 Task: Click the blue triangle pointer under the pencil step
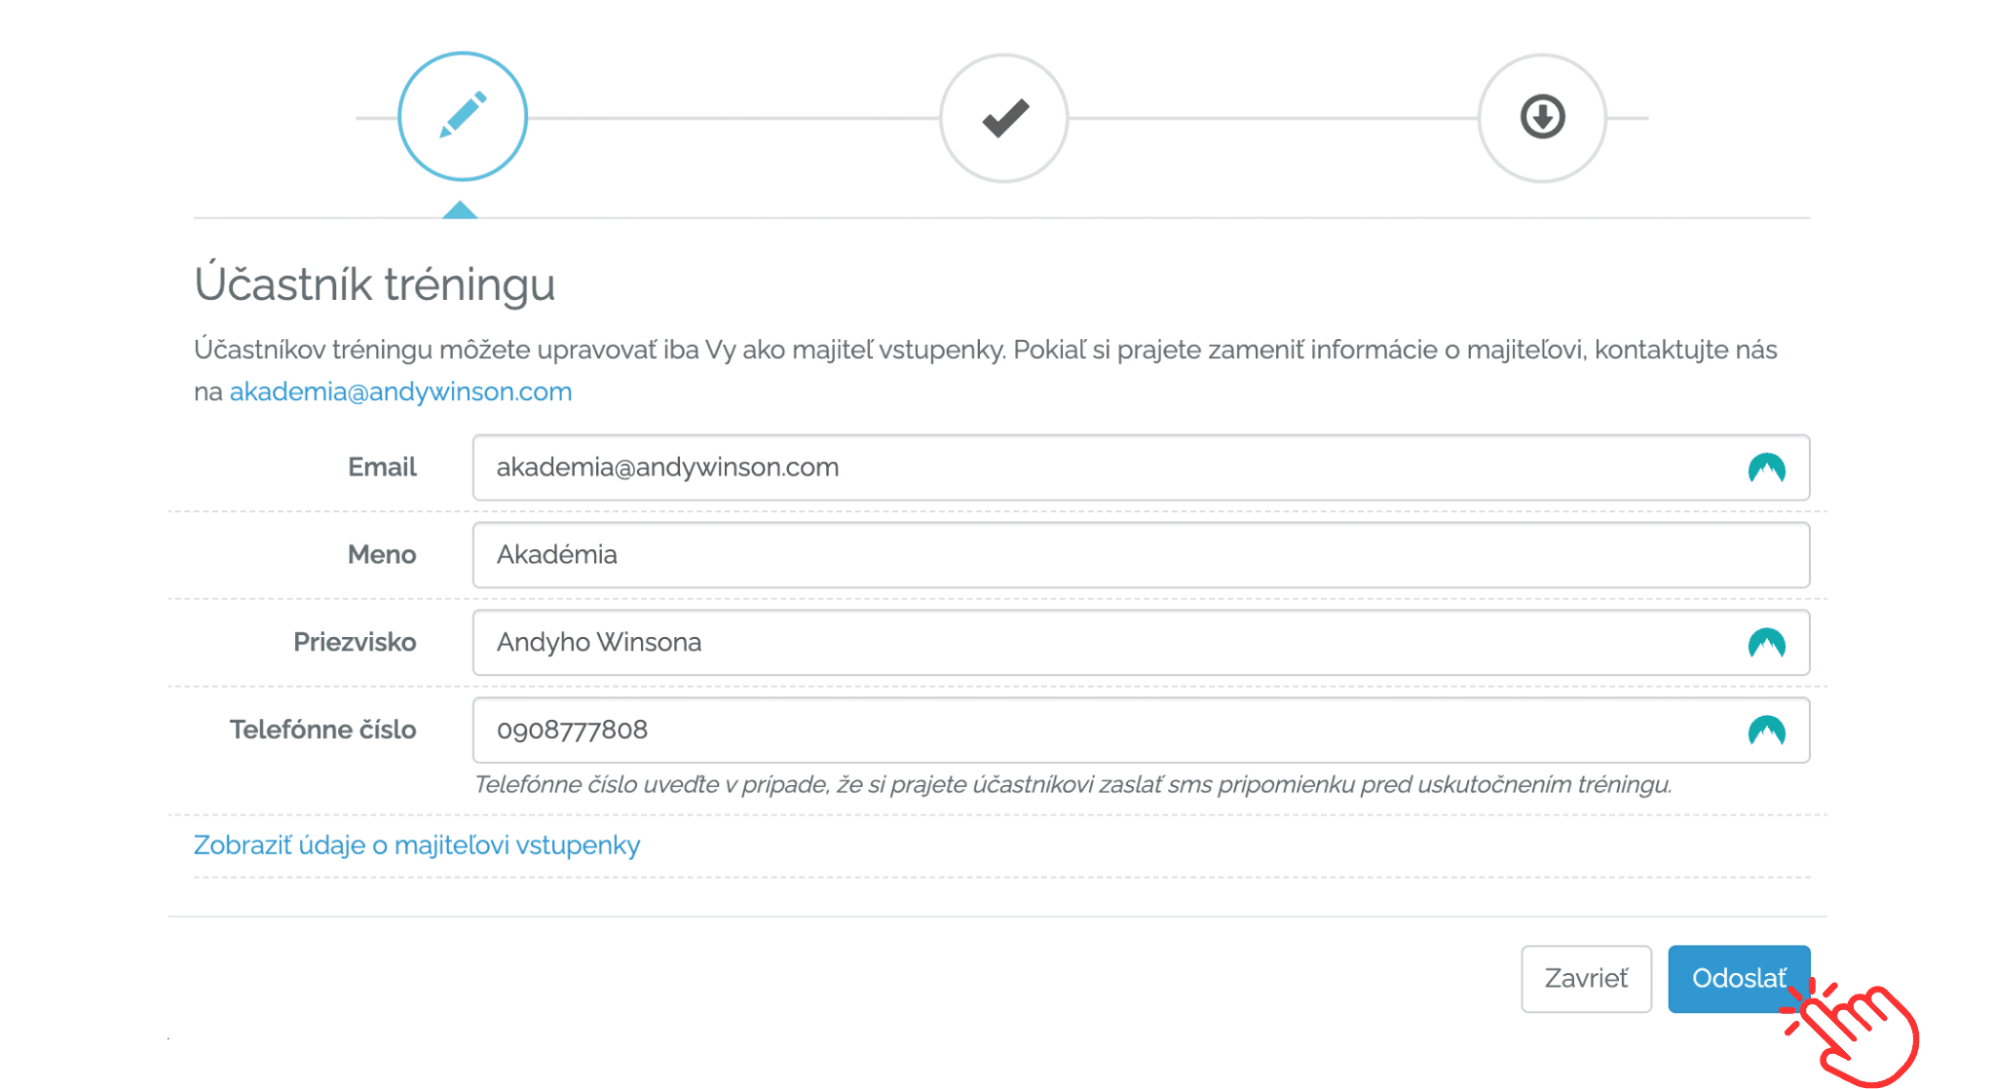(x=460, y=209)
